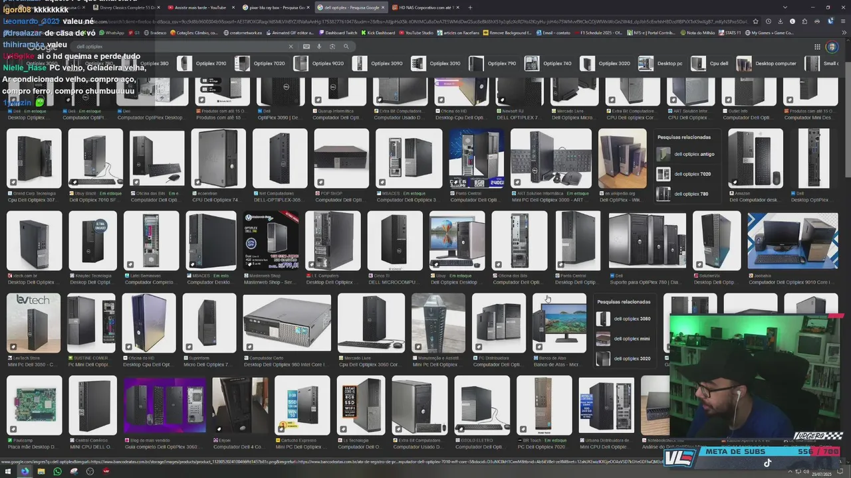Click in the dell optiplex search field
851x478 pixels.
point(180,46)
